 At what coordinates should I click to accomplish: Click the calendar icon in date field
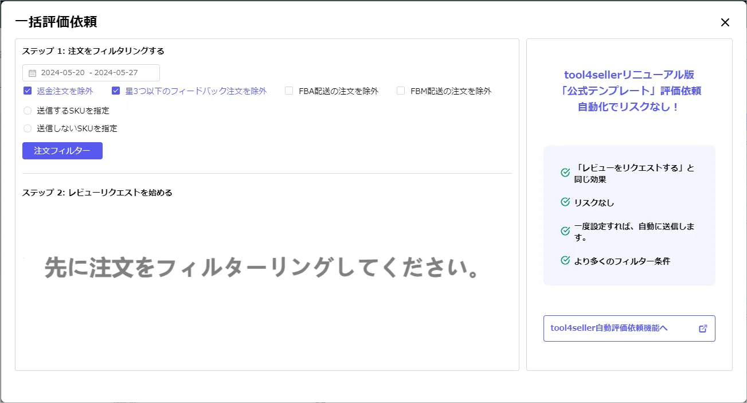[32, 73]
